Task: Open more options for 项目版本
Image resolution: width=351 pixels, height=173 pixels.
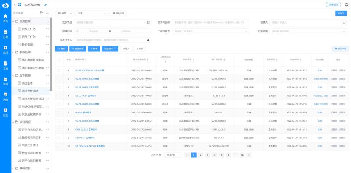Action: pos(47,83)
